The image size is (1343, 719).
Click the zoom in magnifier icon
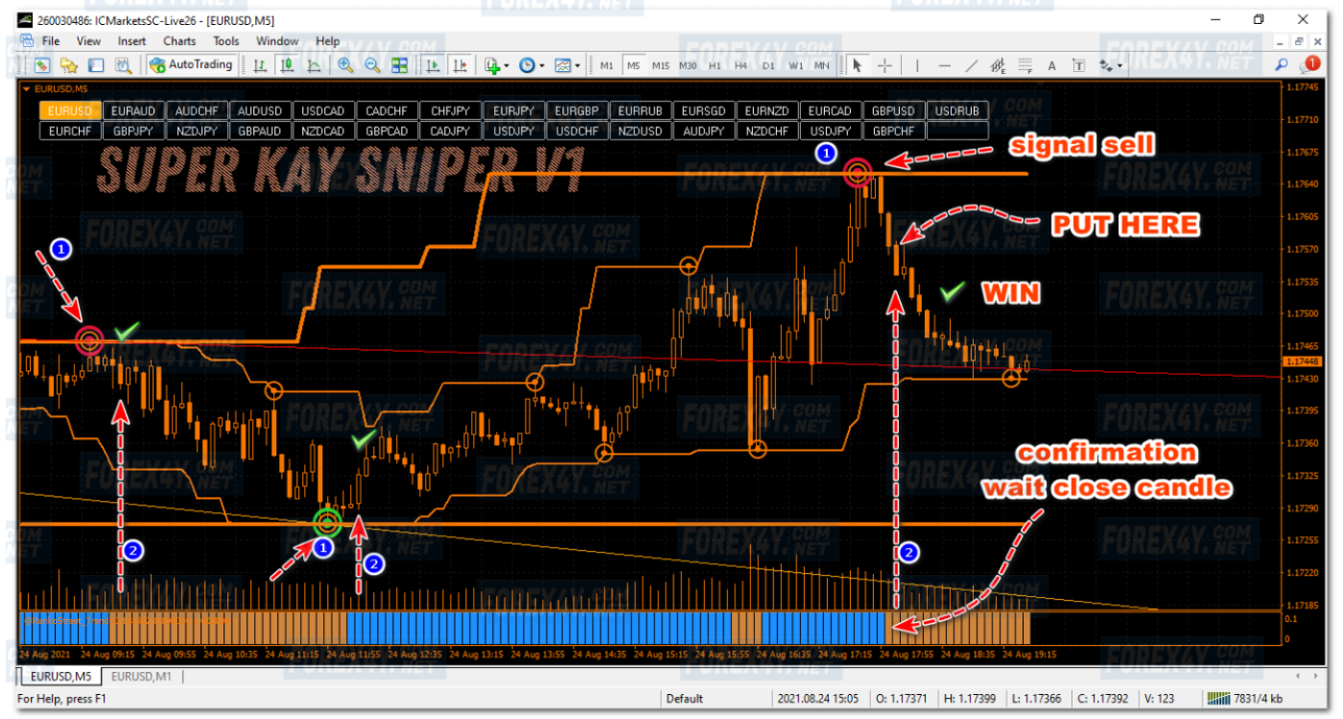[x=345, y=65]
